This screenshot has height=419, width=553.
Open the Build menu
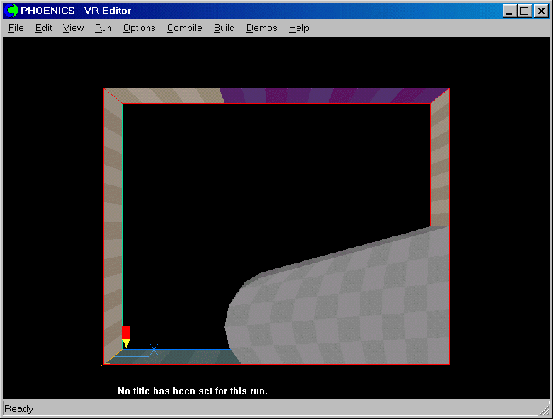coord(224,28)
